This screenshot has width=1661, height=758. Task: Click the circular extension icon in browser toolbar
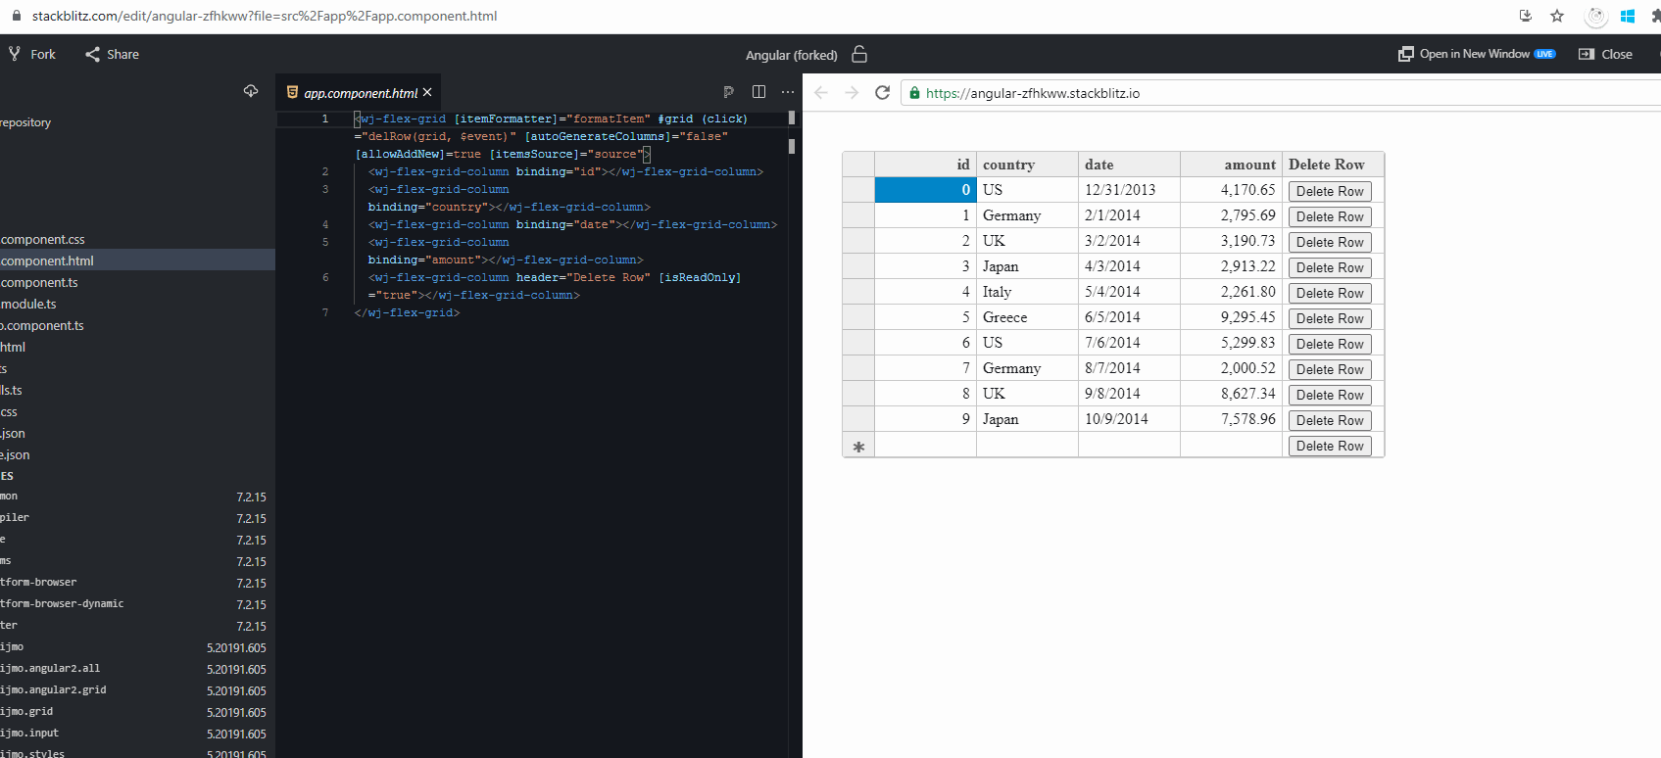(x=1596, y=16)
